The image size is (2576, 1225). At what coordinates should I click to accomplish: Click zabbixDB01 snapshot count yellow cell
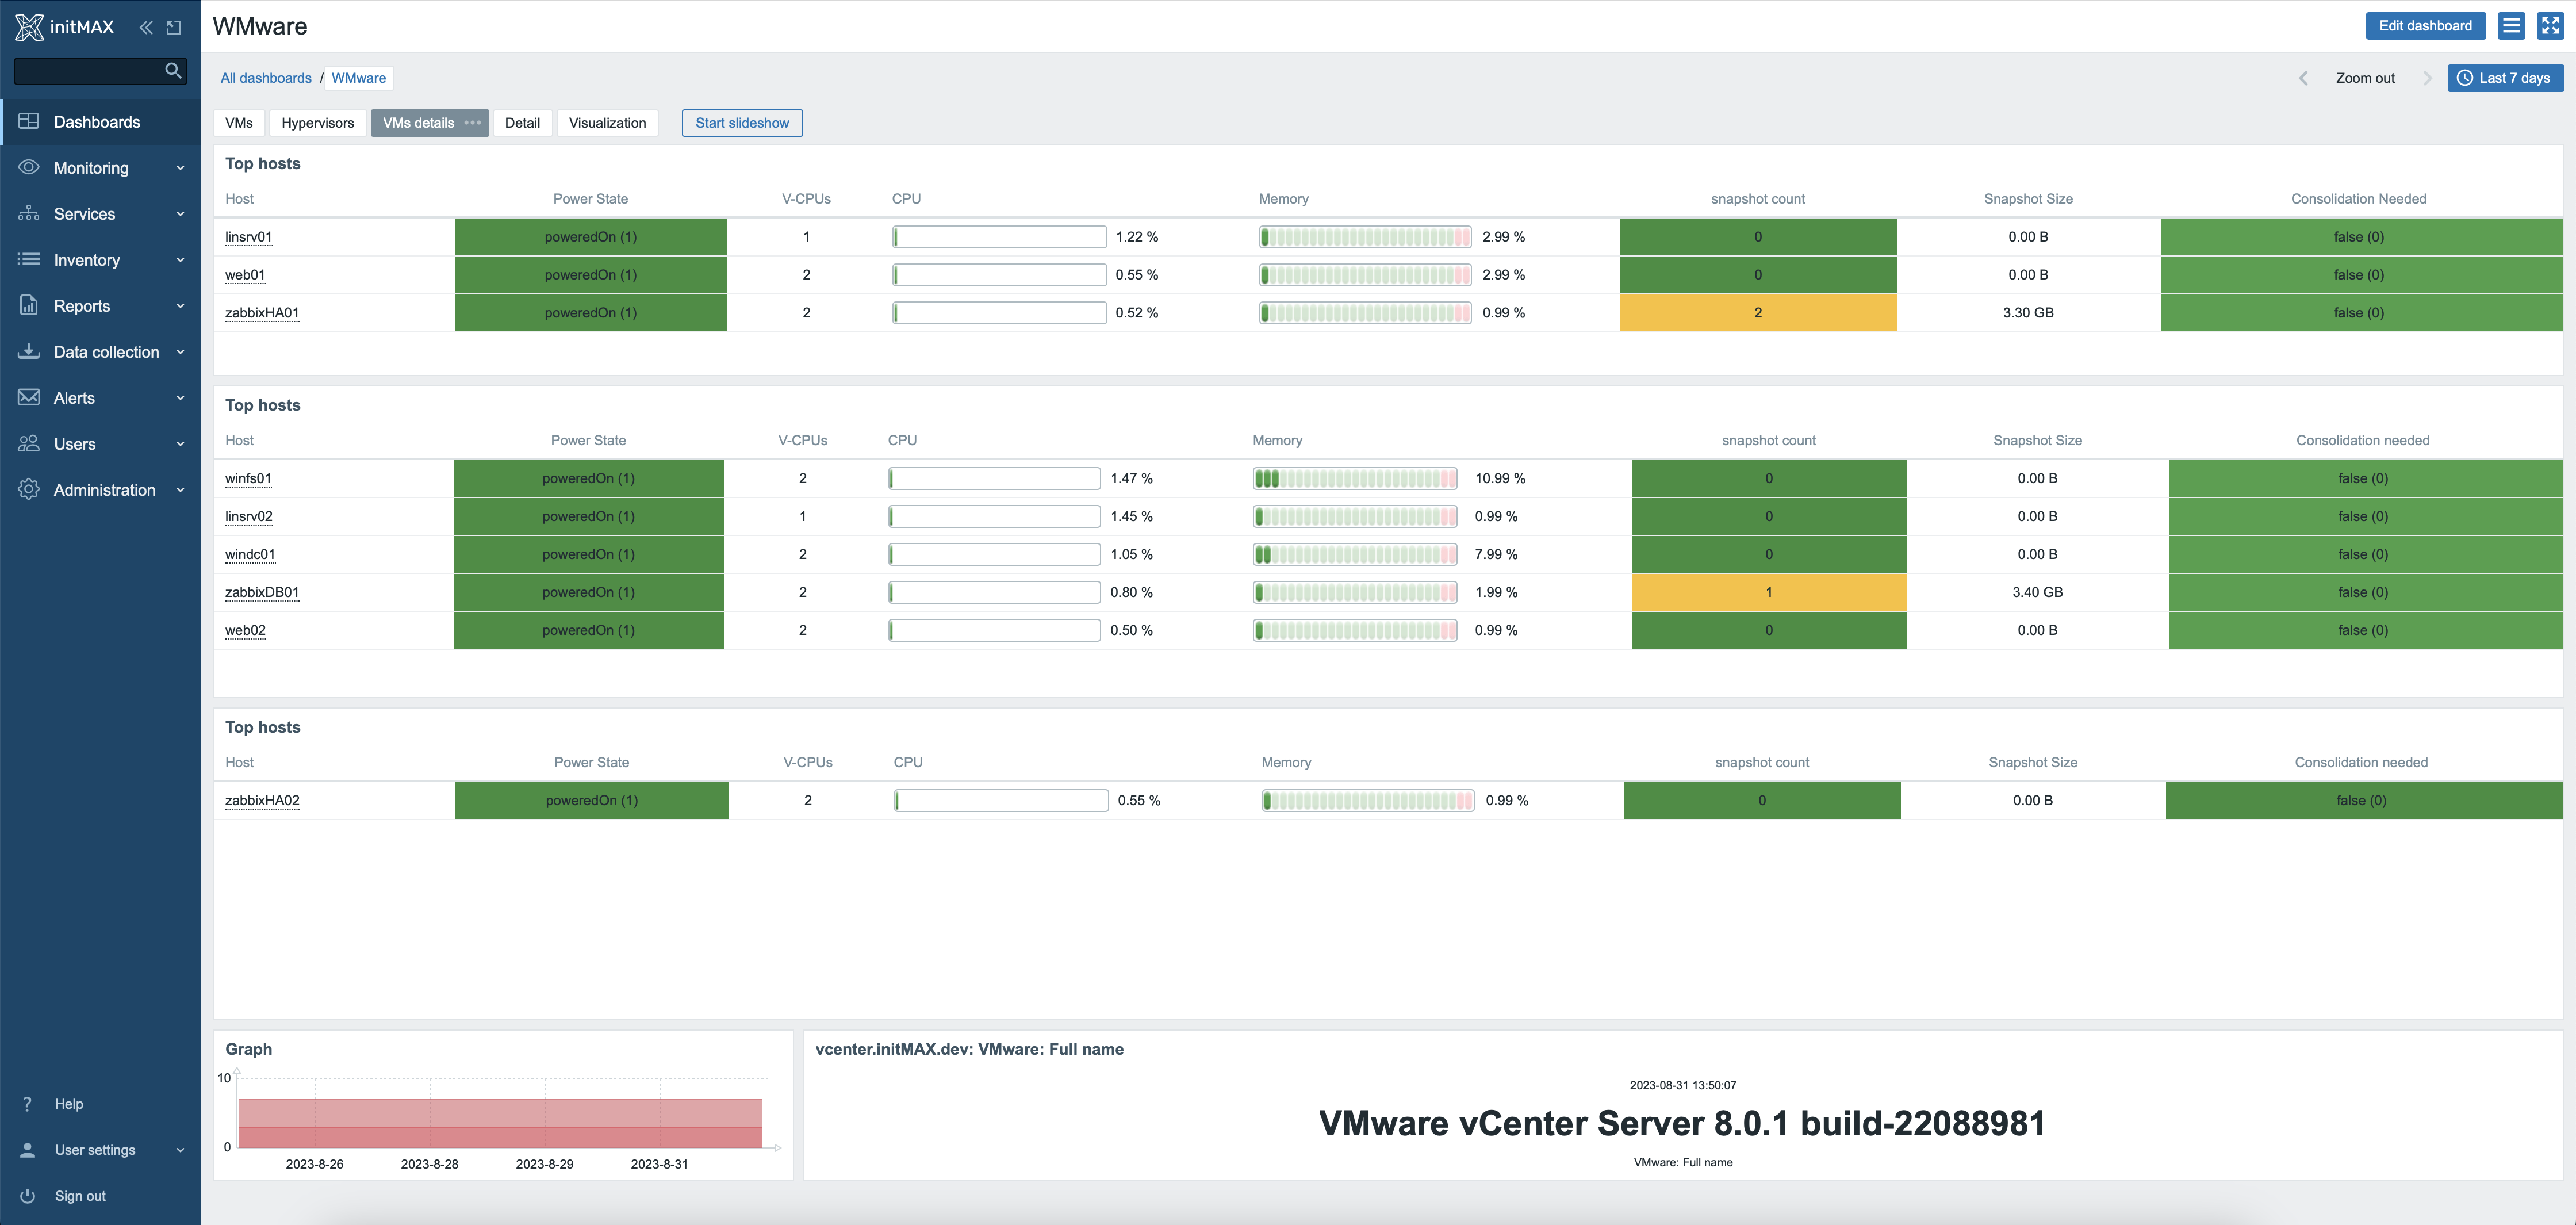(1769, 593)
